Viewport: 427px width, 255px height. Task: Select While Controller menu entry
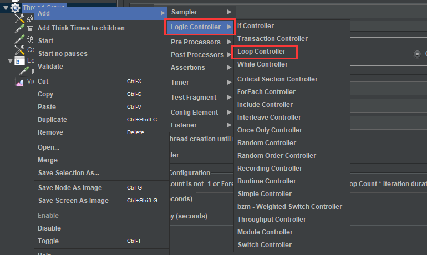pyautogui.click(x=262, y=64)
